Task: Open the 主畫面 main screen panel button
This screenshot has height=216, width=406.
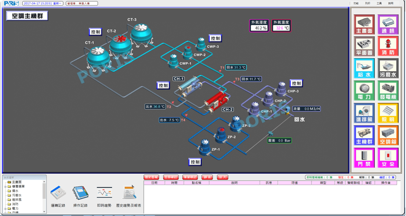Action: pos(365,25)
